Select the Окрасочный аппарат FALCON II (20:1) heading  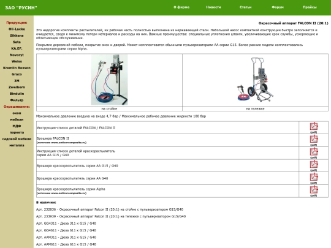294,23
